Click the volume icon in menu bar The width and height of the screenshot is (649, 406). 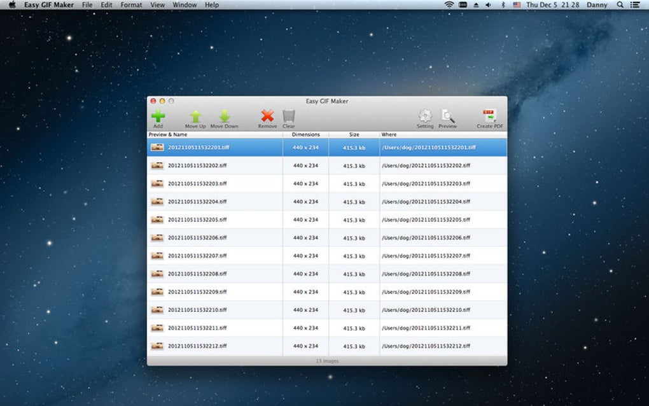point(489,4)
